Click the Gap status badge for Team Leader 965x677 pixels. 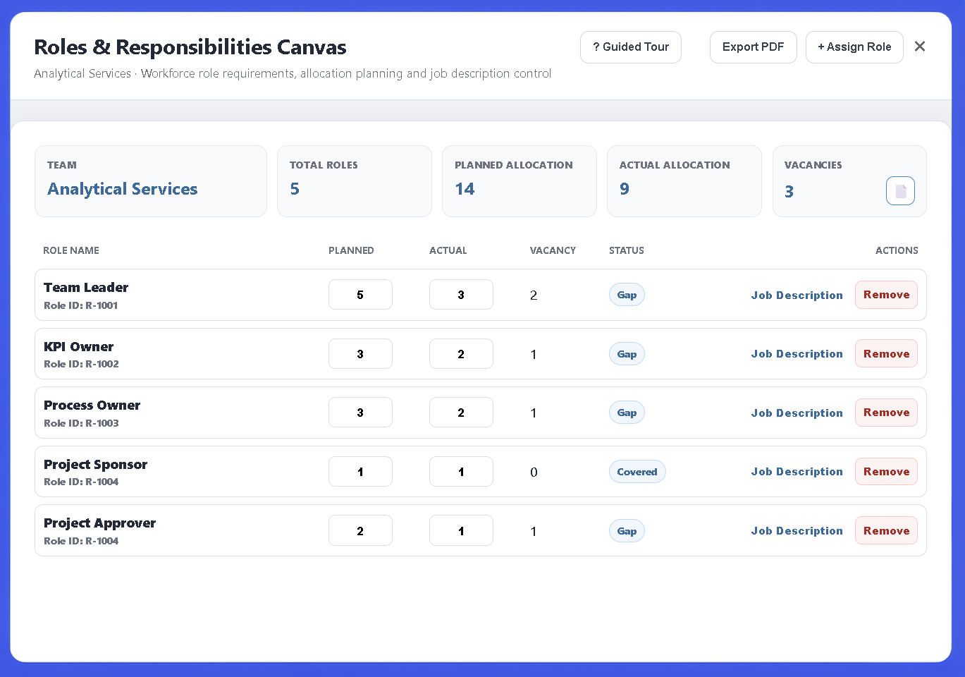tap(627, 295)
